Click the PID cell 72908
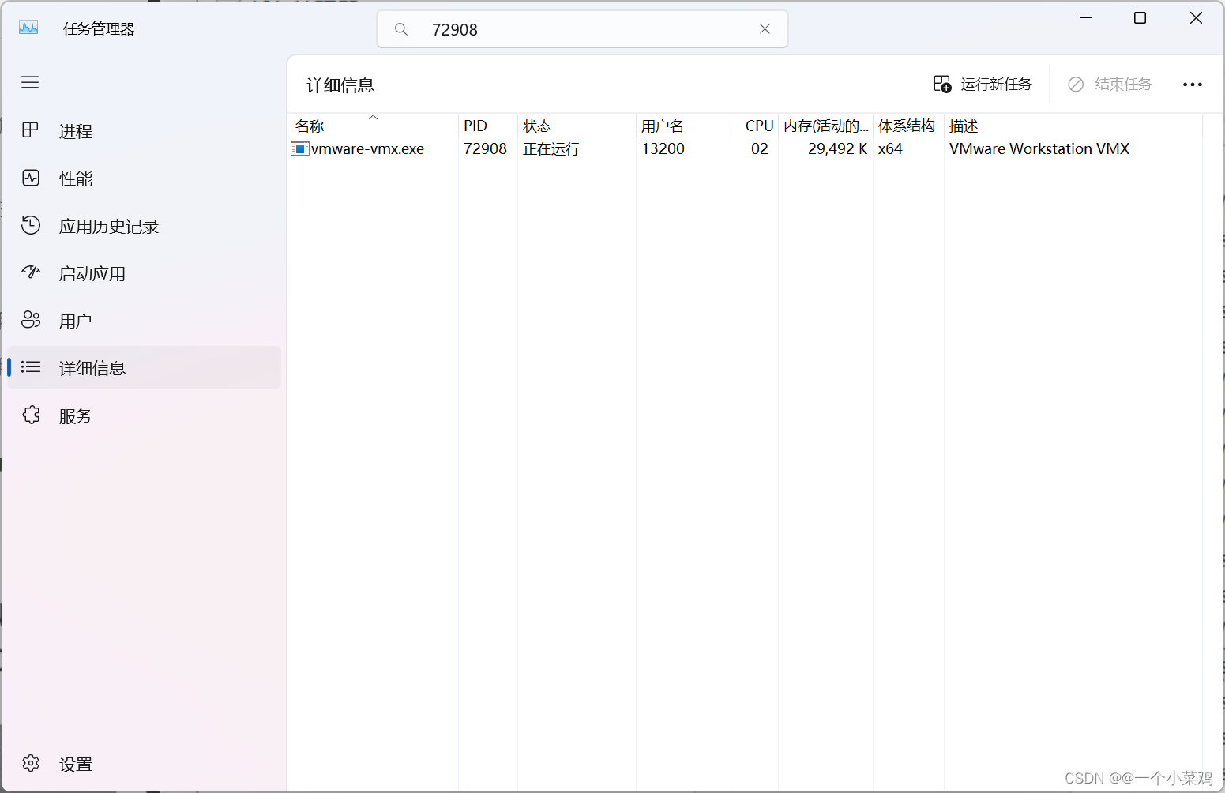Screen dimensions: 1225x793 coord(485,148)
